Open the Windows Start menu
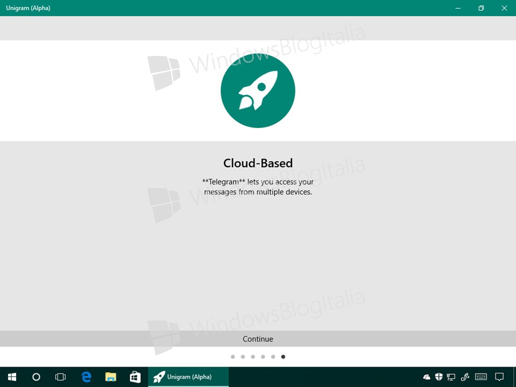 (x=12, y=377)
